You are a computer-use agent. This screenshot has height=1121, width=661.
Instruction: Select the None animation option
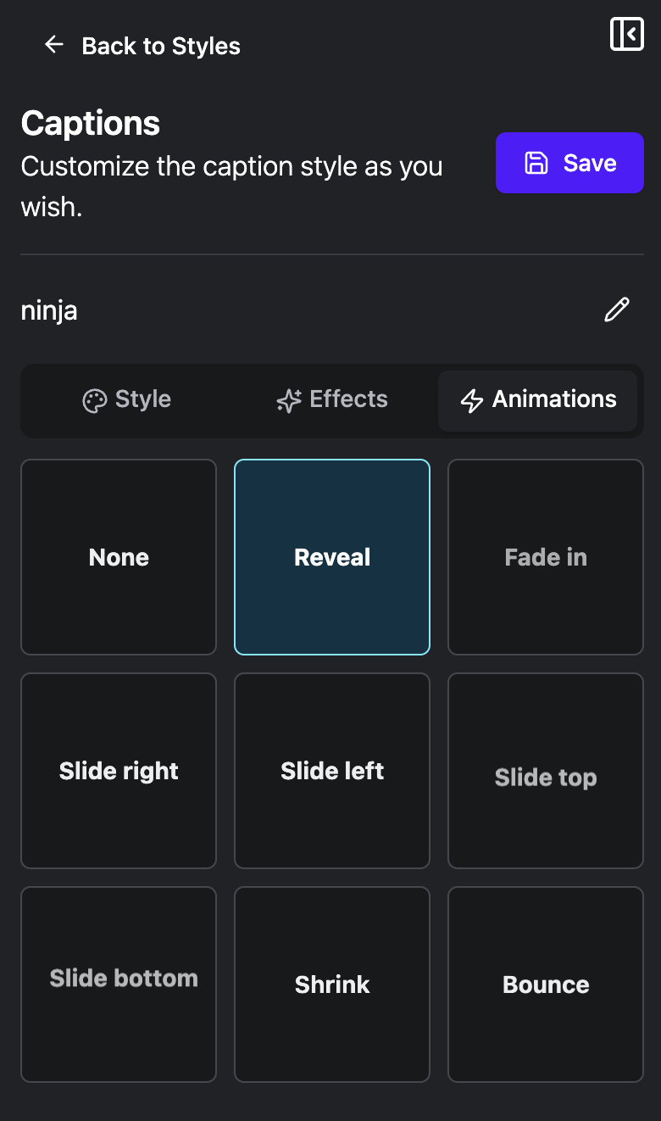click(119, 557)
